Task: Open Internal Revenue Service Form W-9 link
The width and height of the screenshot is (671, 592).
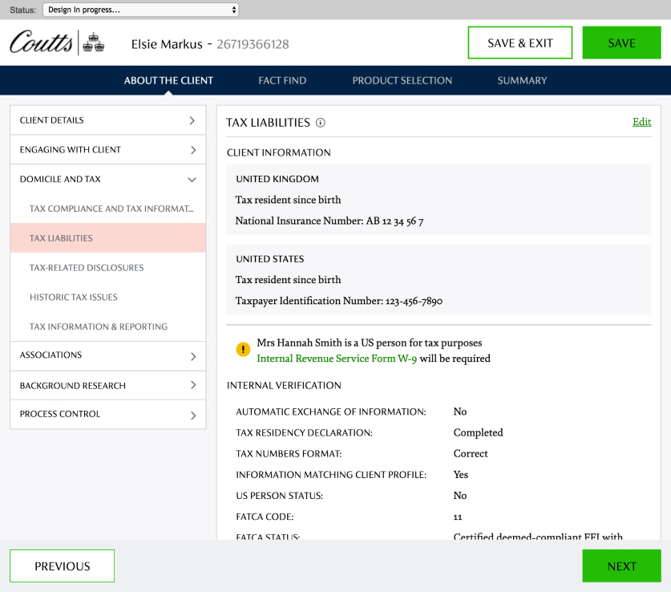Action: pyautogui.click(x=337, y=359)
